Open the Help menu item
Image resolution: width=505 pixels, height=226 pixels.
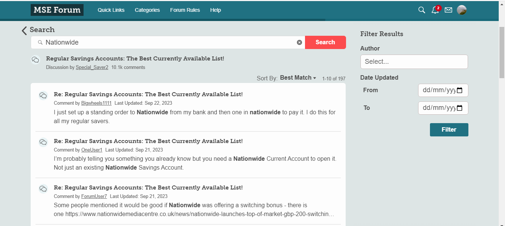[x=216, y=10]
